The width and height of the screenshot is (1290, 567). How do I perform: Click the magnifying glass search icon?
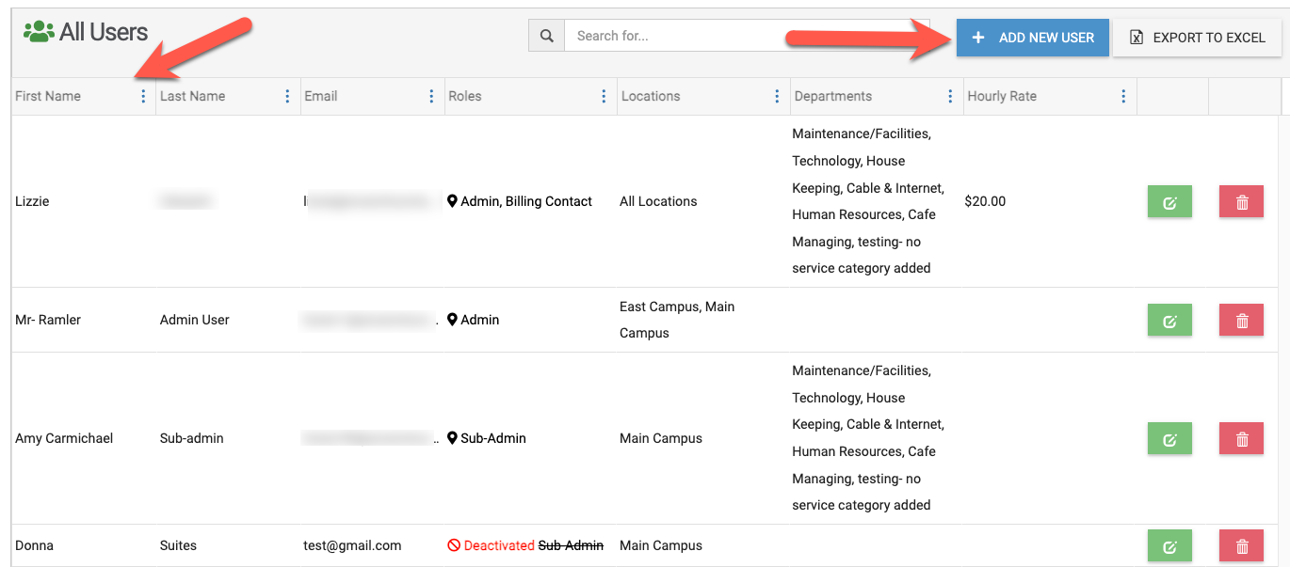coord(546,37)
